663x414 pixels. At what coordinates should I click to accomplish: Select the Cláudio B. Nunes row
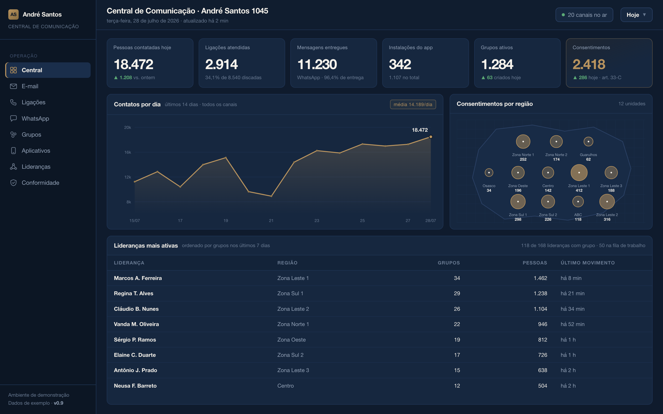379,309
